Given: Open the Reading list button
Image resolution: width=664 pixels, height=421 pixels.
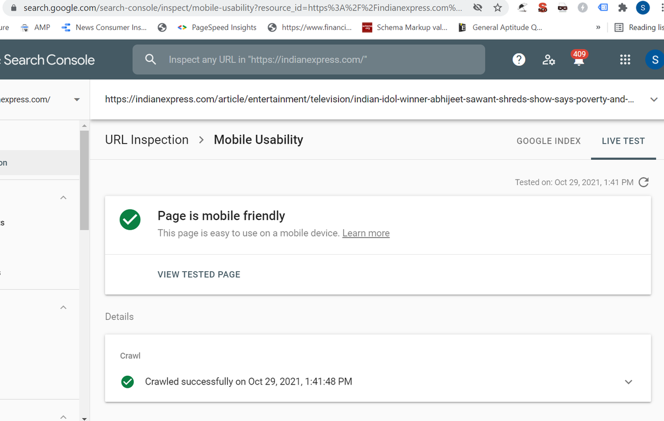Looking at the screenshot, I should tap(639, 28).
